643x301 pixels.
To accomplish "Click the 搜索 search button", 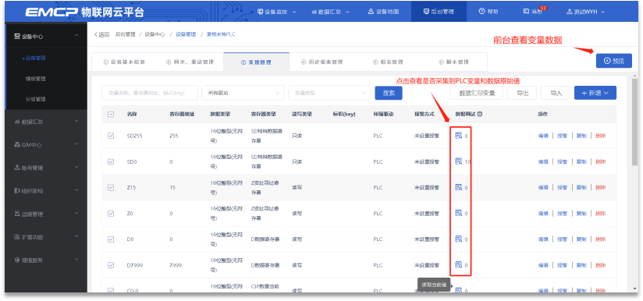I will point(389,93).
